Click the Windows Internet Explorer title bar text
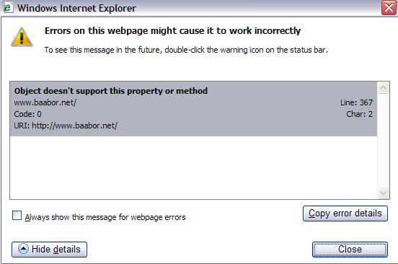398x264 pixels. point(76,8)
